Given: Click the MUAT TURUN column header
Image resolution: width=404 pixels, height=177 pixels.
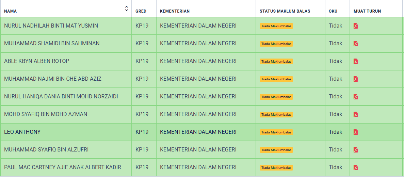Looking at the screenshot, I should [367, 11].
